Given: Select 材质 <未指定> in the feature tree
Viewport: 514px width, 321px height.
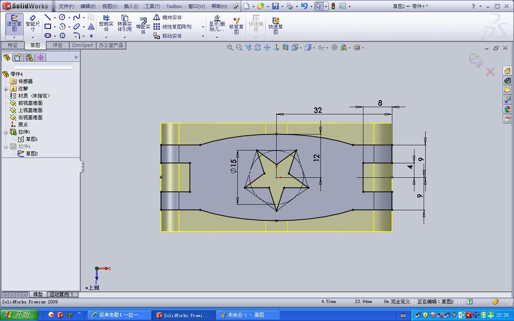Looking at the screenshot, I should (x=34, y=96).
